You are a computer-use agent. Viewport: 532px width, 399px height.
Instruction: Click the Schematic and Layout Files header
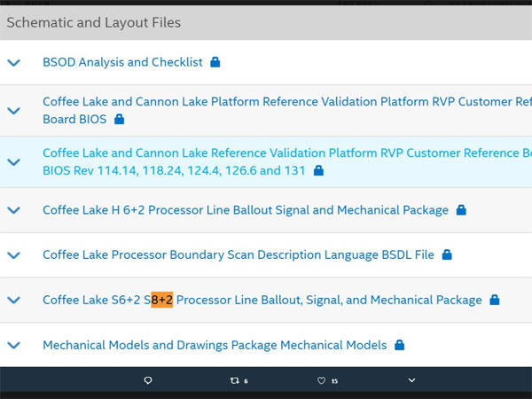(x=266, y=23)
